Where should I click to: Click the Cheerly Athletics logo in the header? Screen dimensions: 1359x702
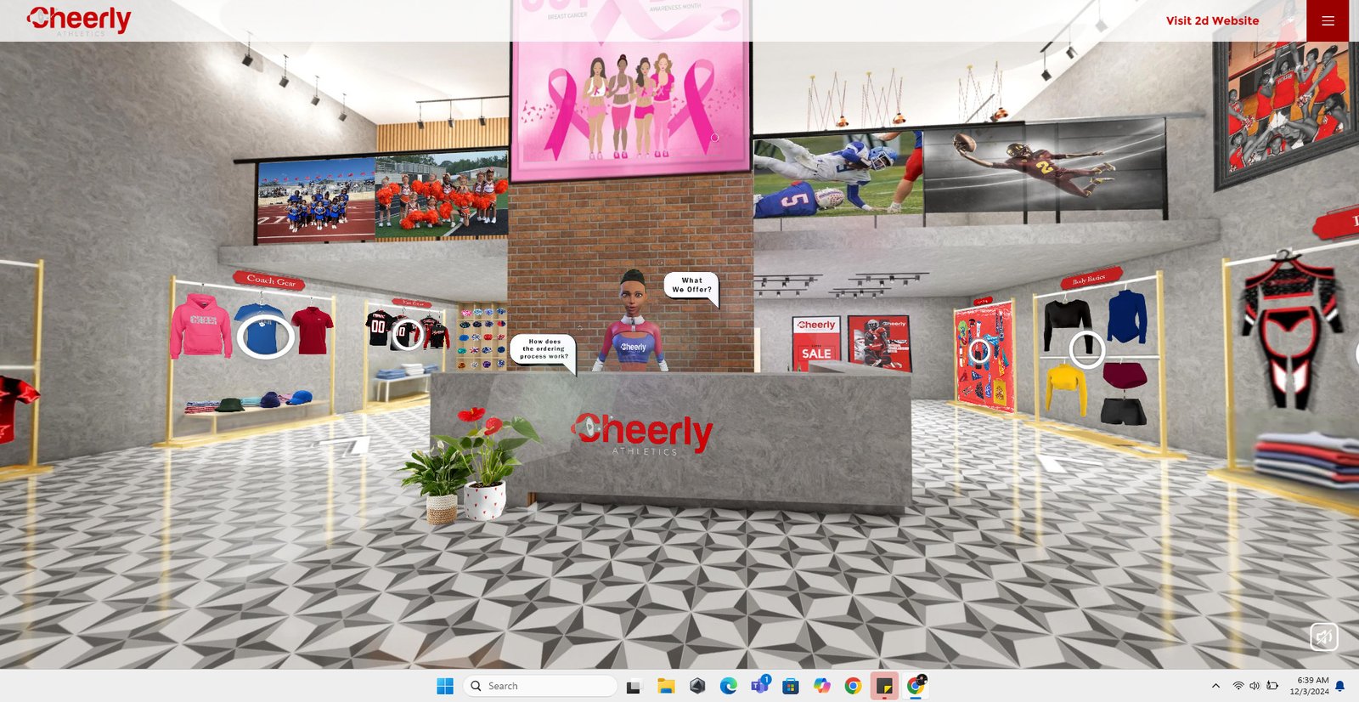pyautogui.click(x=78, y=20)
